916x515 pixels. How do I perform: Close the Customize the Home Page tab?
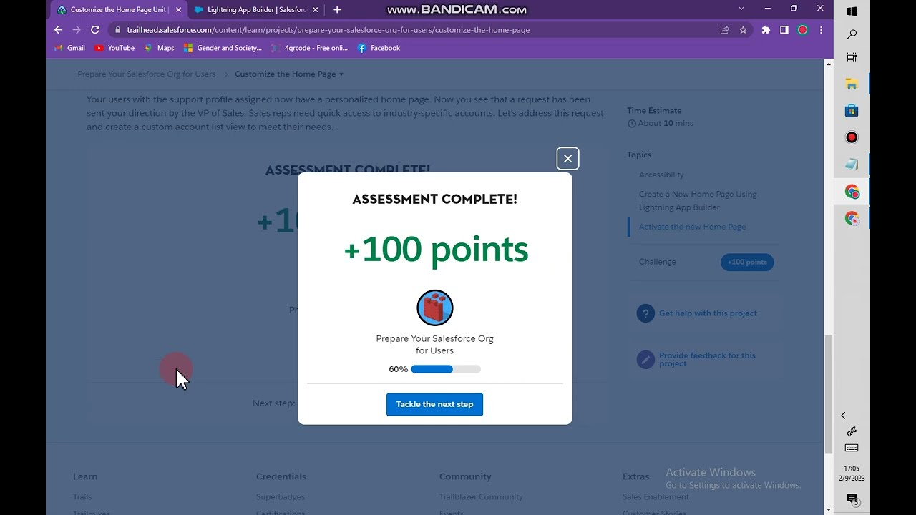[x=178, y=10]
